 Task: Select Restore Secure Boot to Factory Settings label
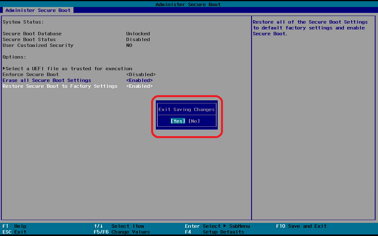[x=60, y=86]
